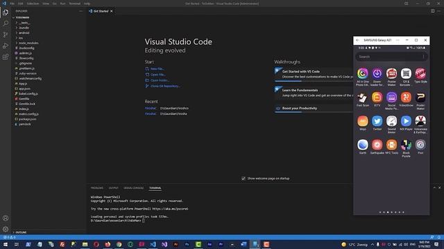
Task: Launch VideoShow app on phone screen
Action: (406, 99)
